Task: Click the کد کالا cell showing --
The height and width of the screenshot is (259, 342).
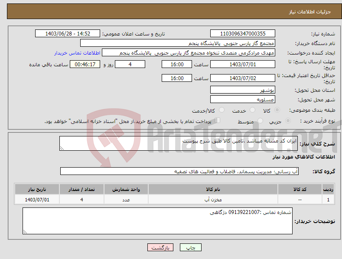Action: [x=300, y=200]
